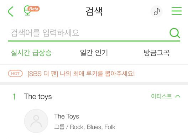Tap the orange Beta badge
Image resolution: width=188 pixels, height=139 pixels.
(33, 9)
